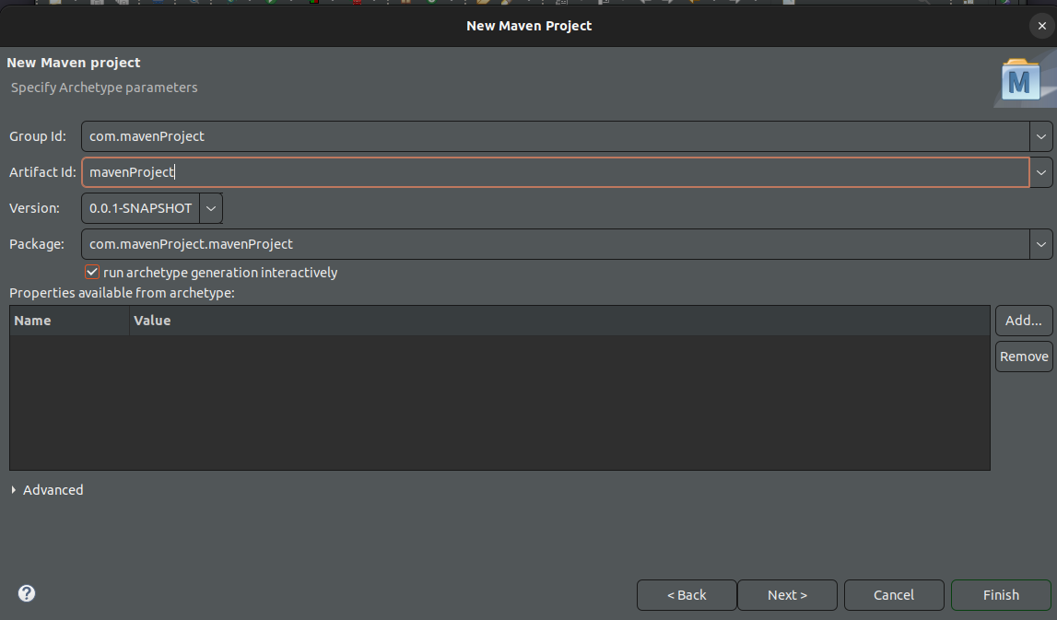Expand the Advanced section
Image resolution: width=1057 pixels, height=620 pixels.
(46, 490)
